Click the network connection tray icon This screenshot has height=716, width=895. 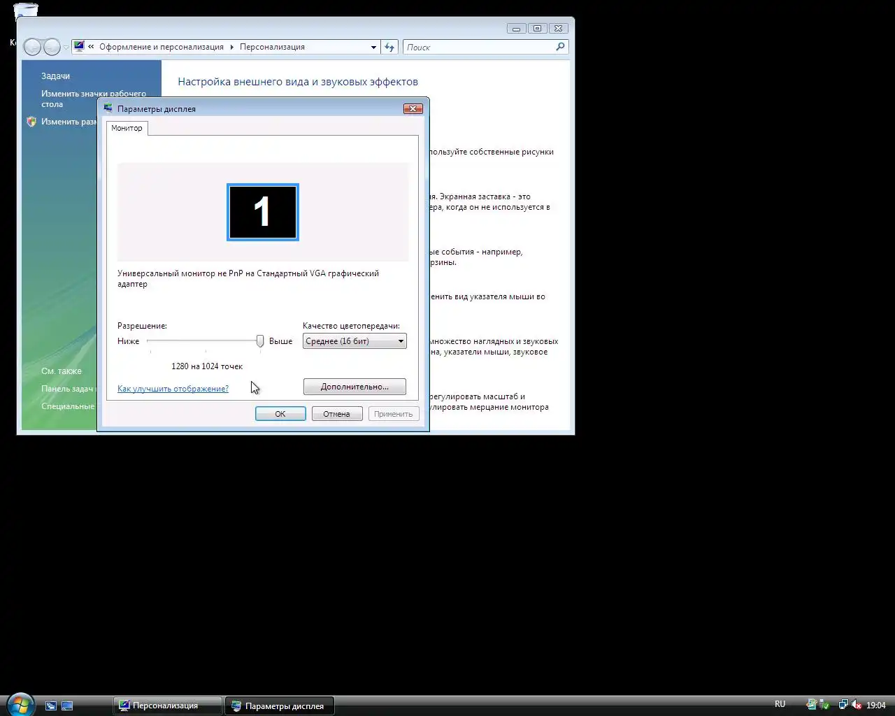coord(843,705)
